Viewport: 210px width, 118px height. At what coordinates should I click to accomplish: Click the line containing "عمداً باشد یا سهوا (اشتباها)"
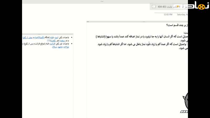(142, 37)
